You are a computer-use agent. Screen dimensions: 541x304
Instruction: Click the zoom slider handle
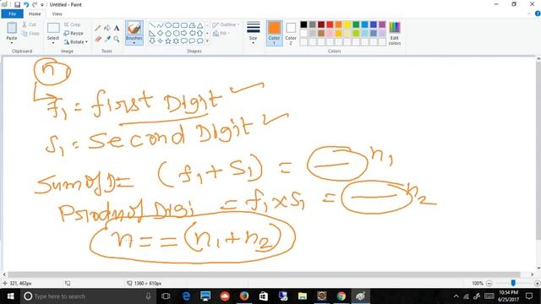click(513, 283)
